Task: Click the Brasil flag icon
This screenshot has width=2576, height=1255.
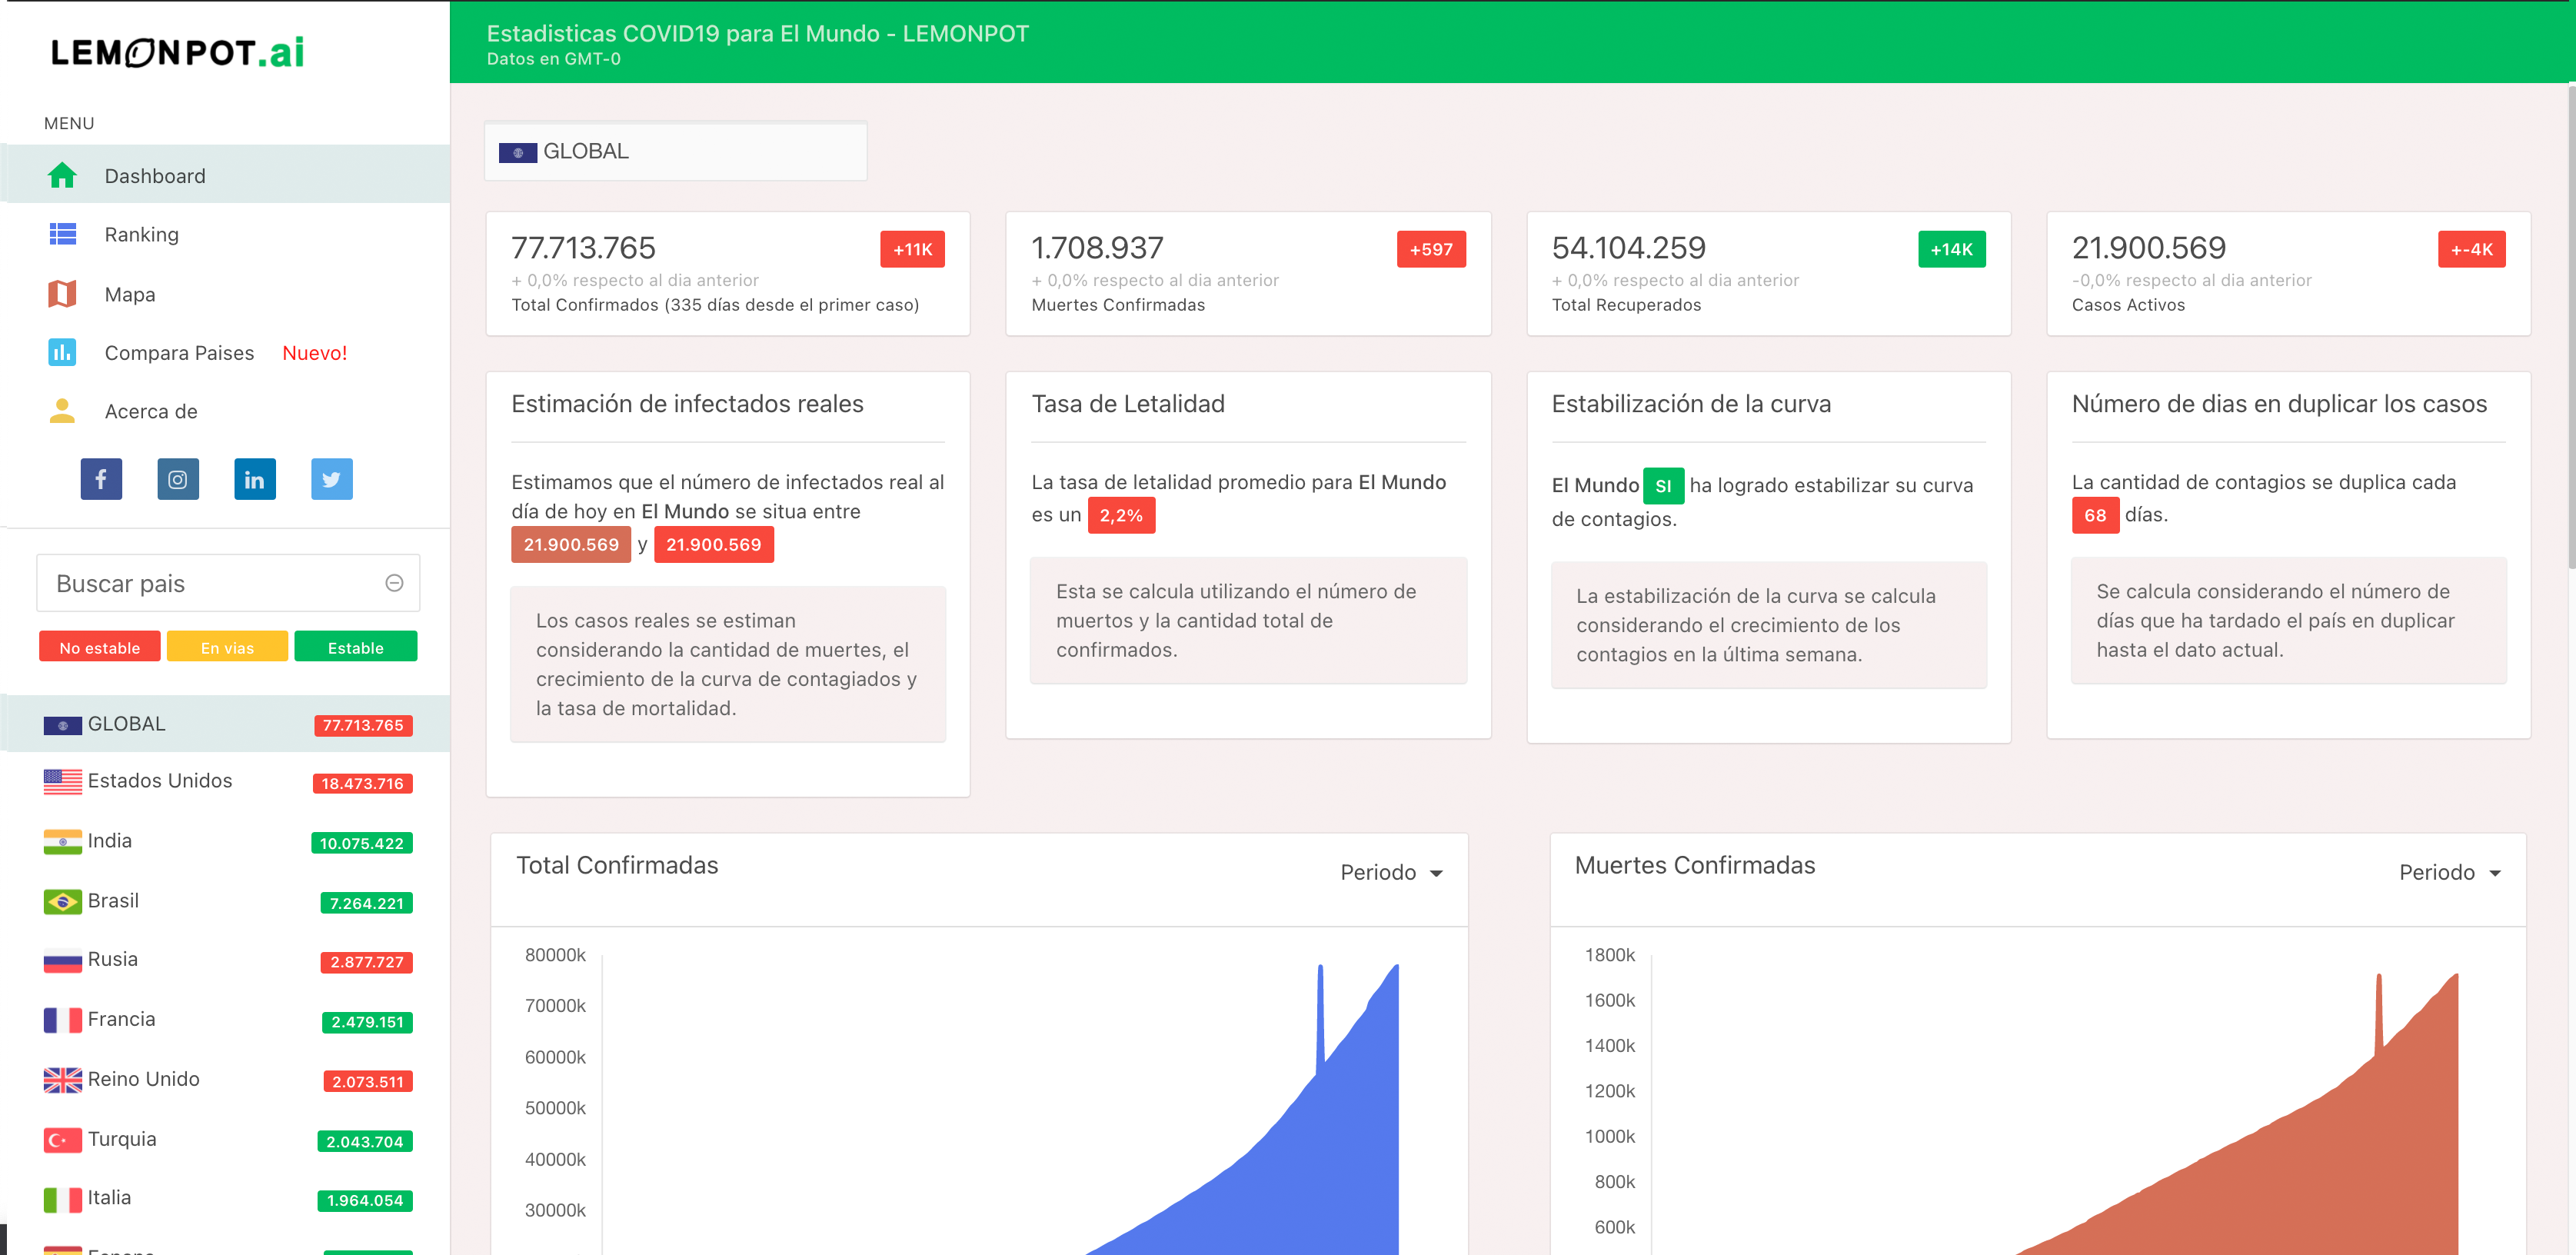Action: click(63, 901)
